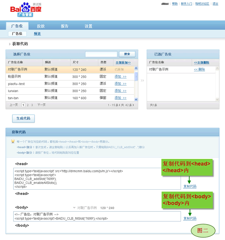Screen dimensions: 225x240
Task: Click the Baidu logo
Action: (x=26, y=10)
